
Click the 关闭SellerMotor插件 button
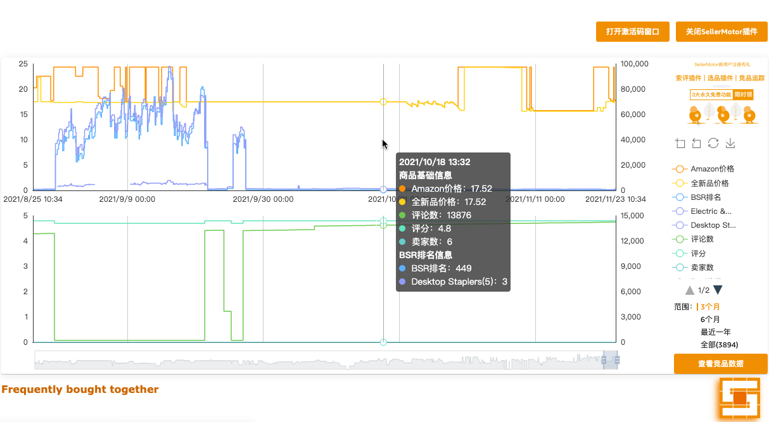coord(721,32)
